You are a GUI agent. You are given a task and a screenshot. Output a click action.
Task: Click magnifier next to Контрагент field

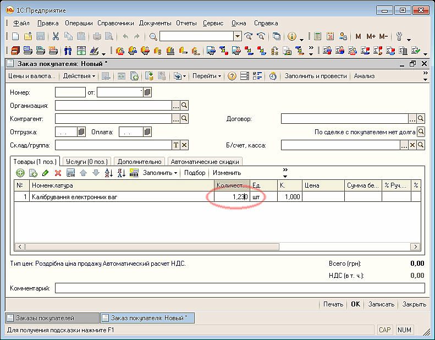[184, 118]
